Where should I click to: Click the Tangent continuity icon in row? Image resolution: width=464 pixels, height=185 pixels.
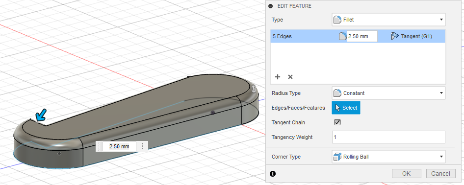pyautogui.click(x=395, y=36)
